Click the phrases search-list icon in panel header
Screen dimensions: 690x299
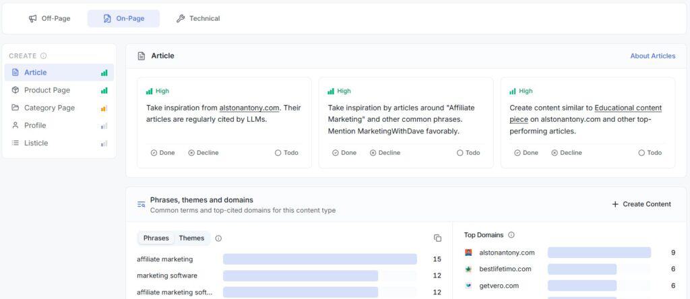[142, 205]
